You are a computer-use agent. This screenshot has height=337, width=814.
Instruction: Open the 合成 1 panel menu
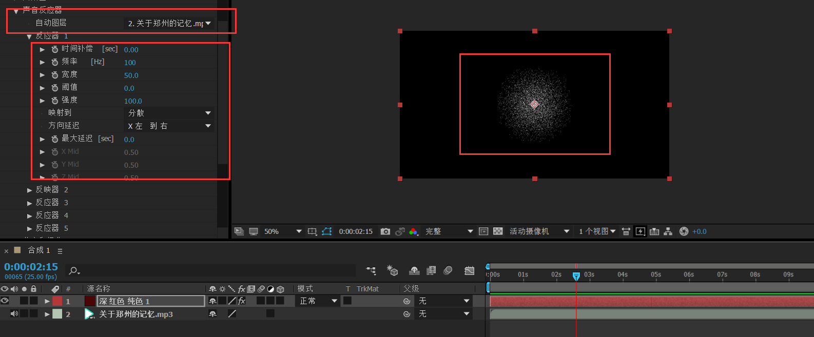[x=60, y=251]
